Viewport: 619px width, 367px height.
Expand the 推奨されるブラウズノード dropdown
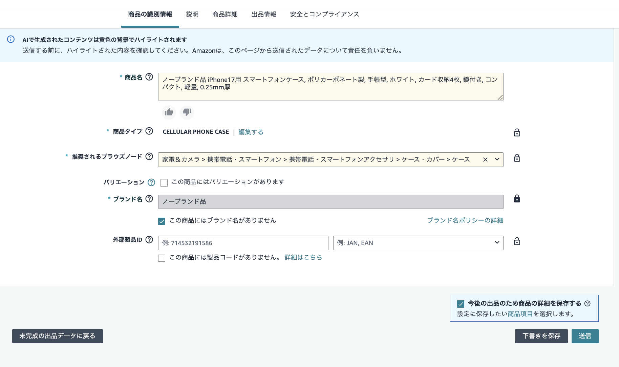pos(497,159)
